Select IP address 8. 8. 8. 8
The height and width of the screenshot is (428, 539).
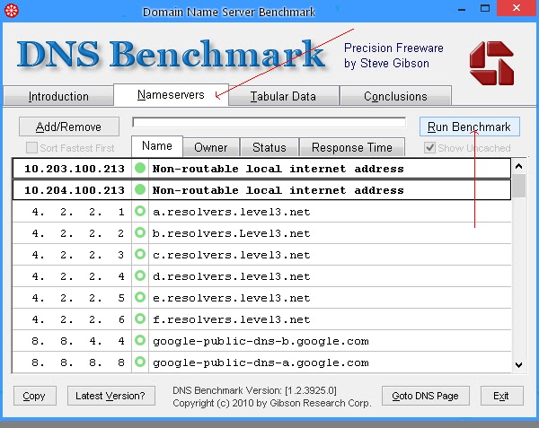click(x=78, y=362)
